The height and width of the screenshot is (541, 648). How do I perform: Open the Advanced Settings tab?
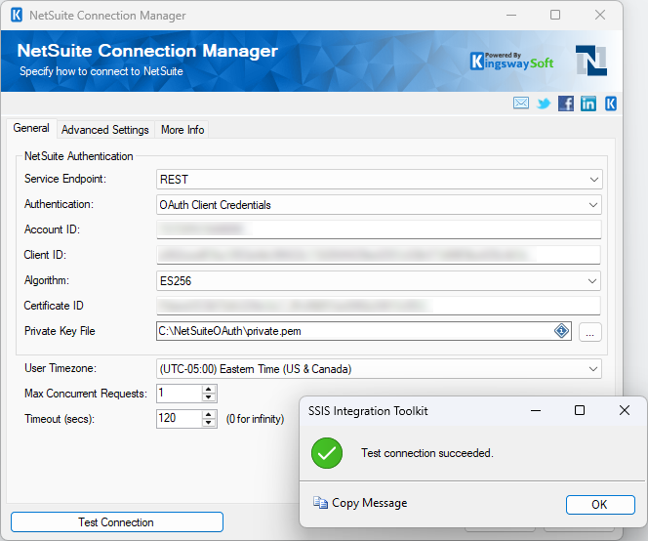[x=105, y=130]
